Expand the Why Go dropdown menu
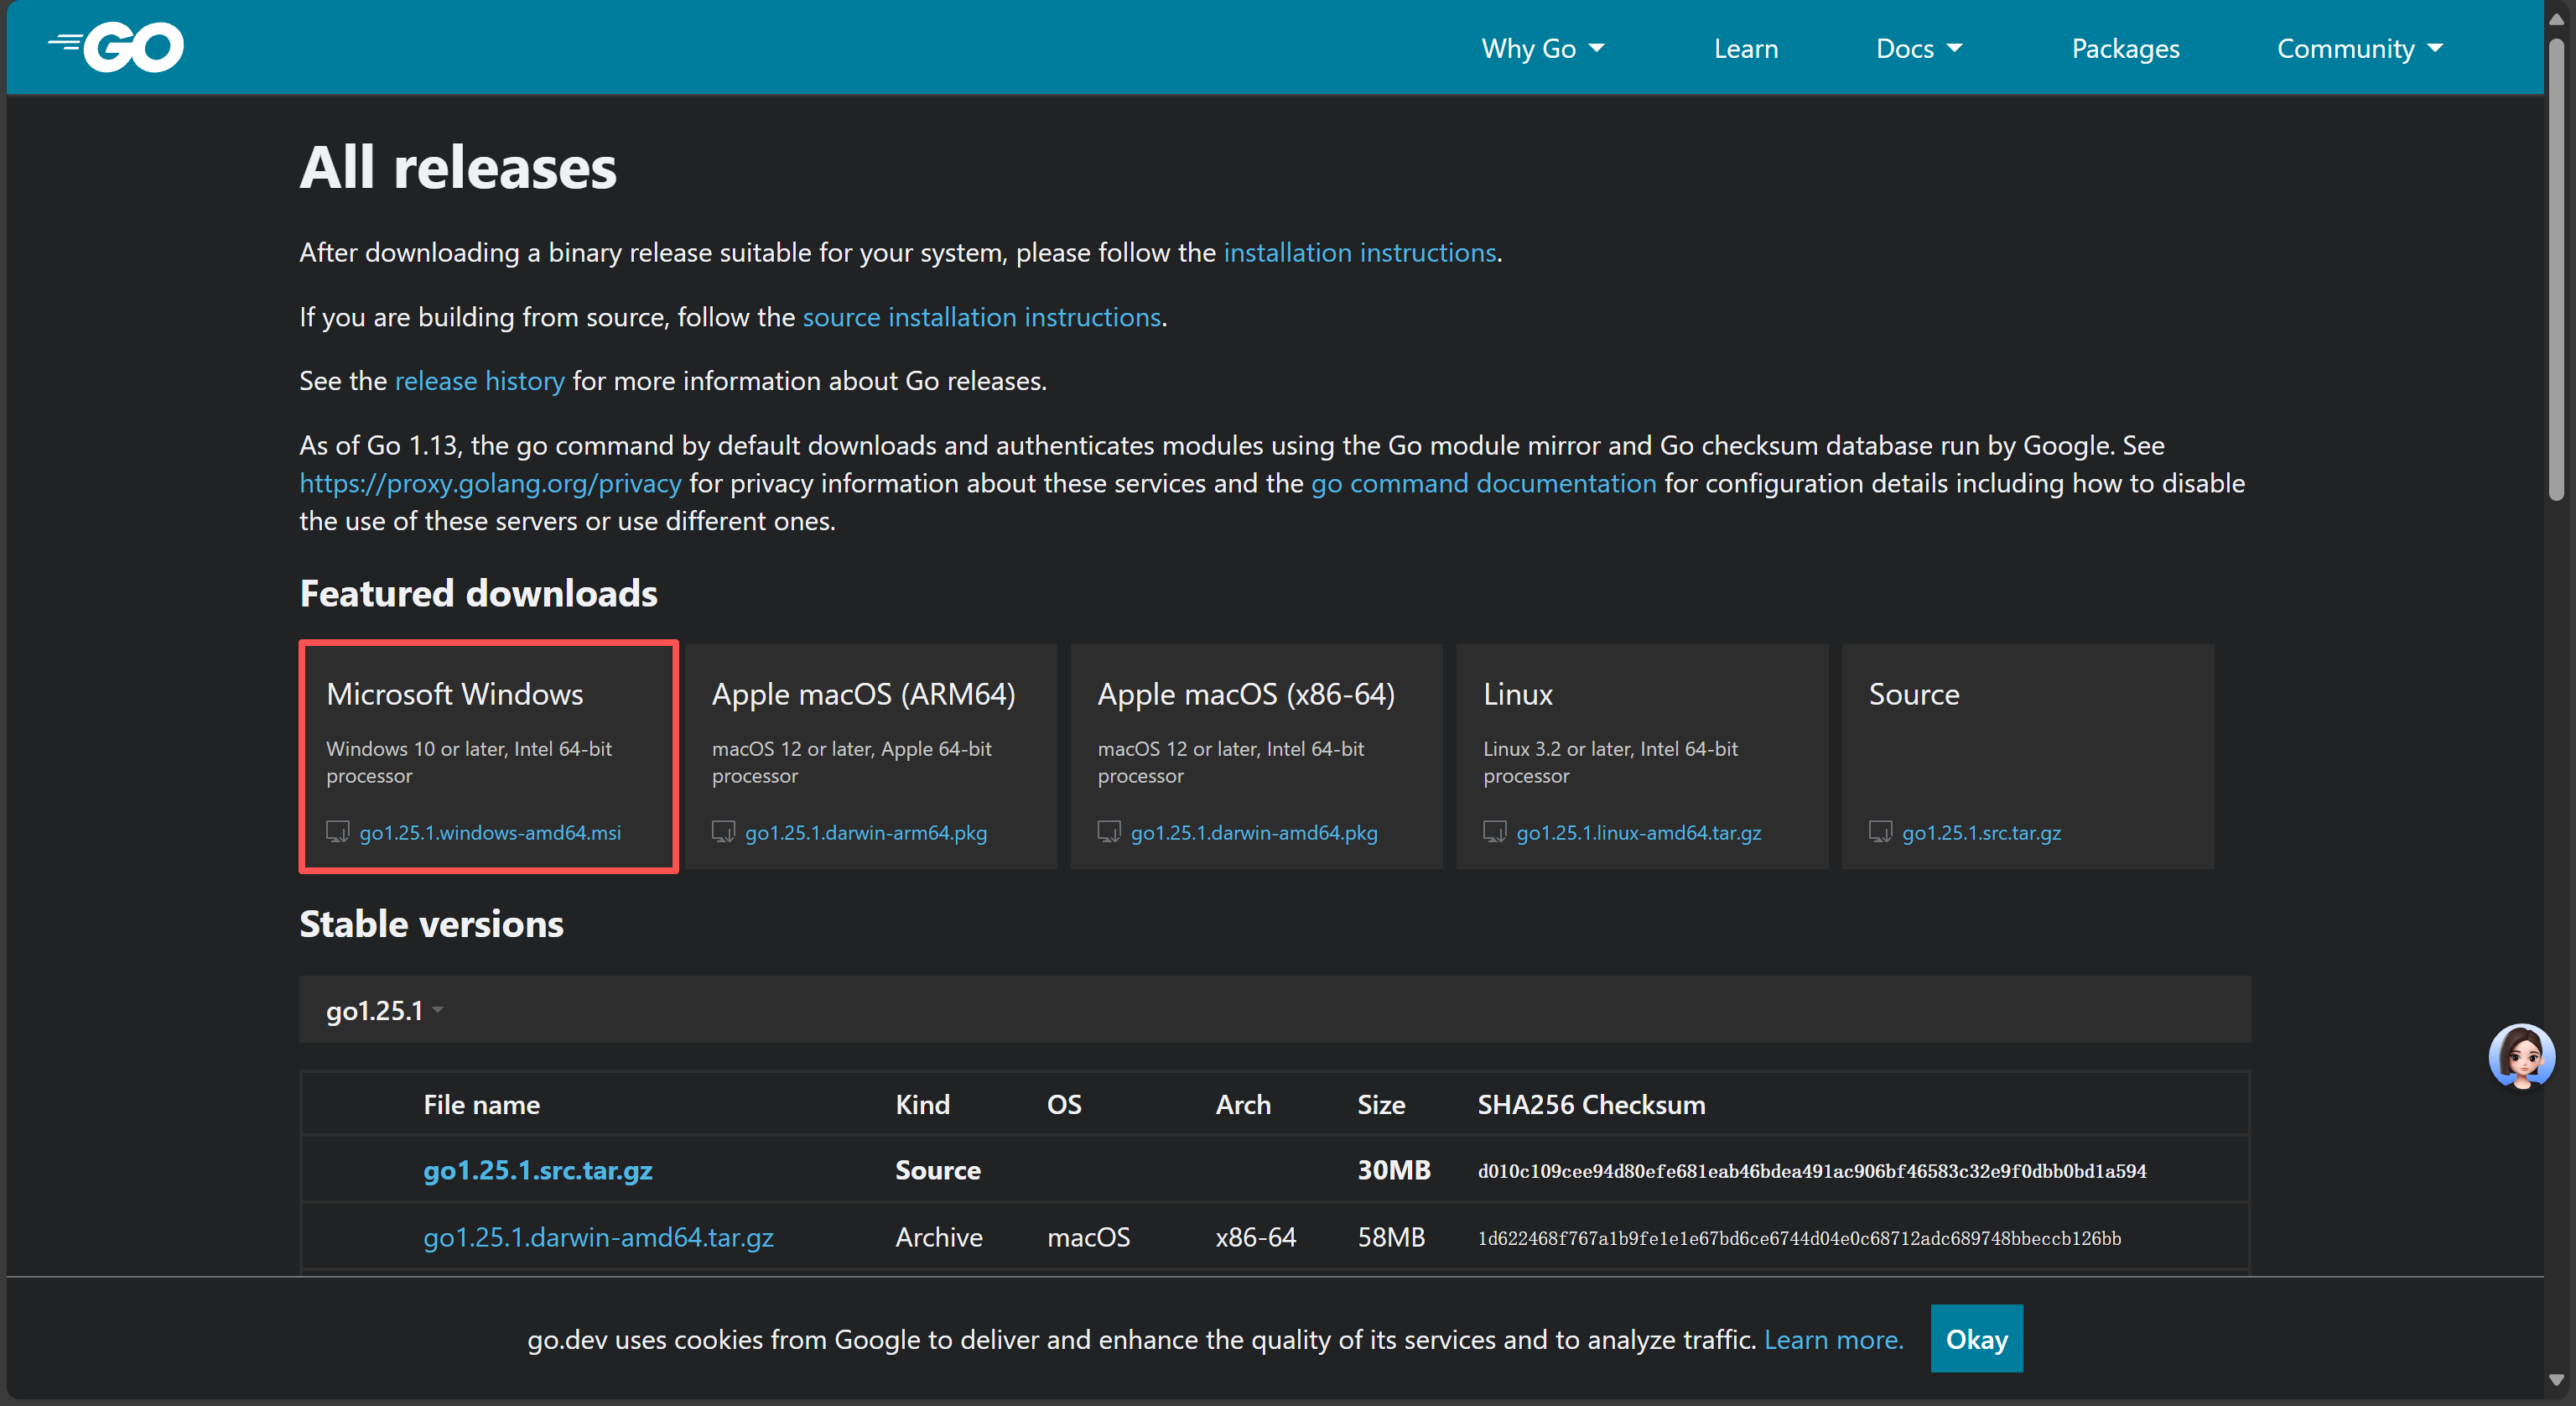 pyautogui.click(x=1542, y=48)
